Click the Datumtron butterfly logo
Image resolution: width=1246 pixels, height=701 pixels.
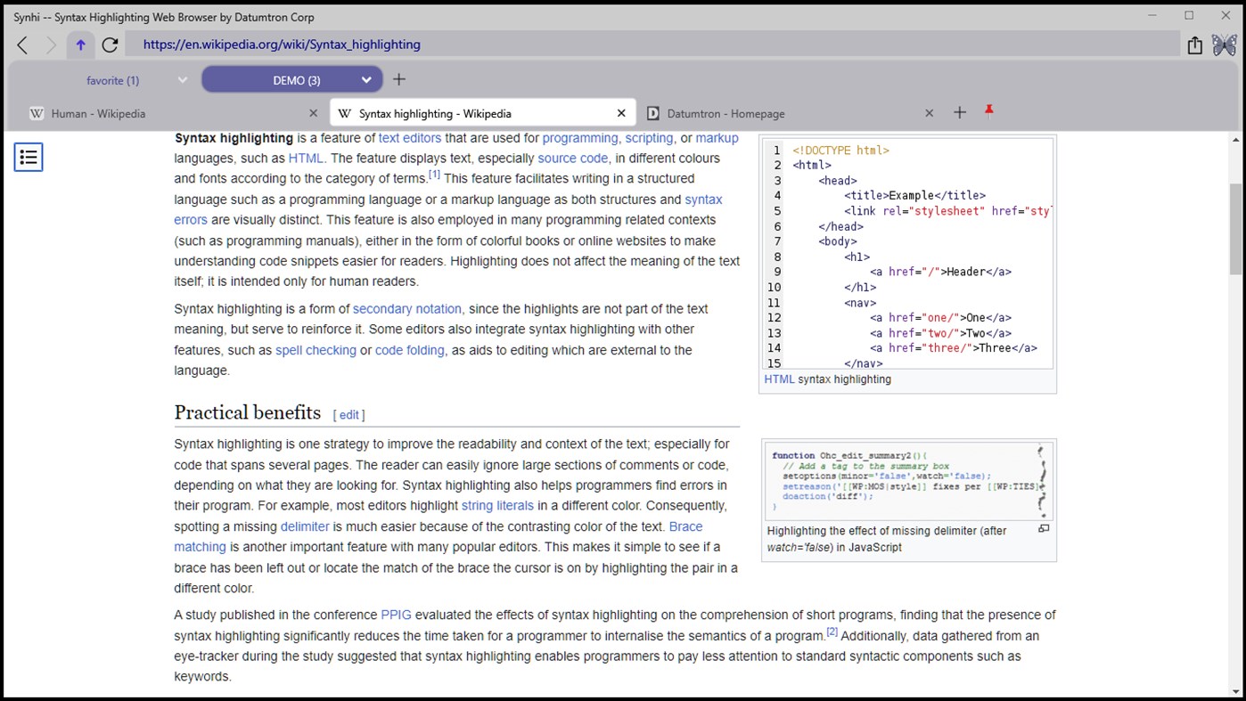(1224, 44)
